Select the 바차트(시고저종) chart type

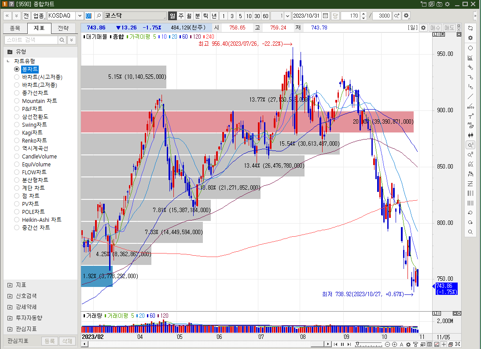coord(17,77)
